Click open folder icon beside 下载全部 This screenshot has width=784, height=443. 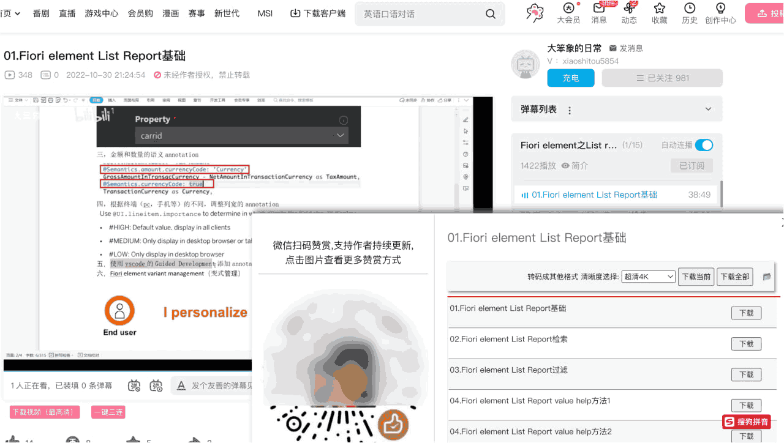[x=767, y=277]
